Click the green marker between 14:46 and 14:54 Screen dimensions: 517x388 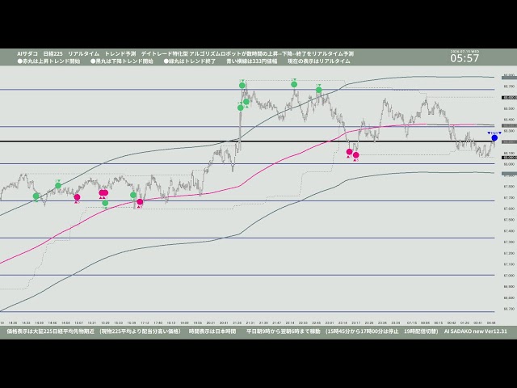[58, 186]
